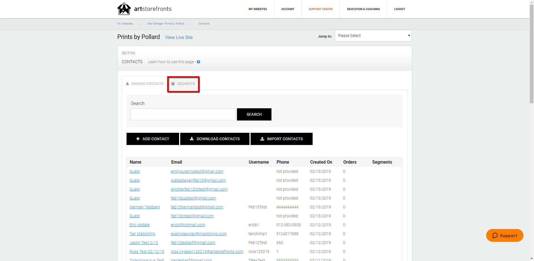This screenshot has width=534, height=261.
Task: Click the person icon on Manage Contacts tab
Action: coord(127,83)
